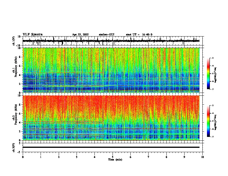
Task: Click time axis tick label "7"
Action: coord(149,157)
